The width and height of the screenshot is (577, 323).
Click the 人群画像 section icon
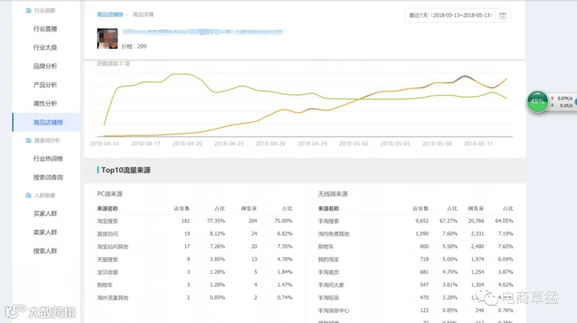click(28, 195)
